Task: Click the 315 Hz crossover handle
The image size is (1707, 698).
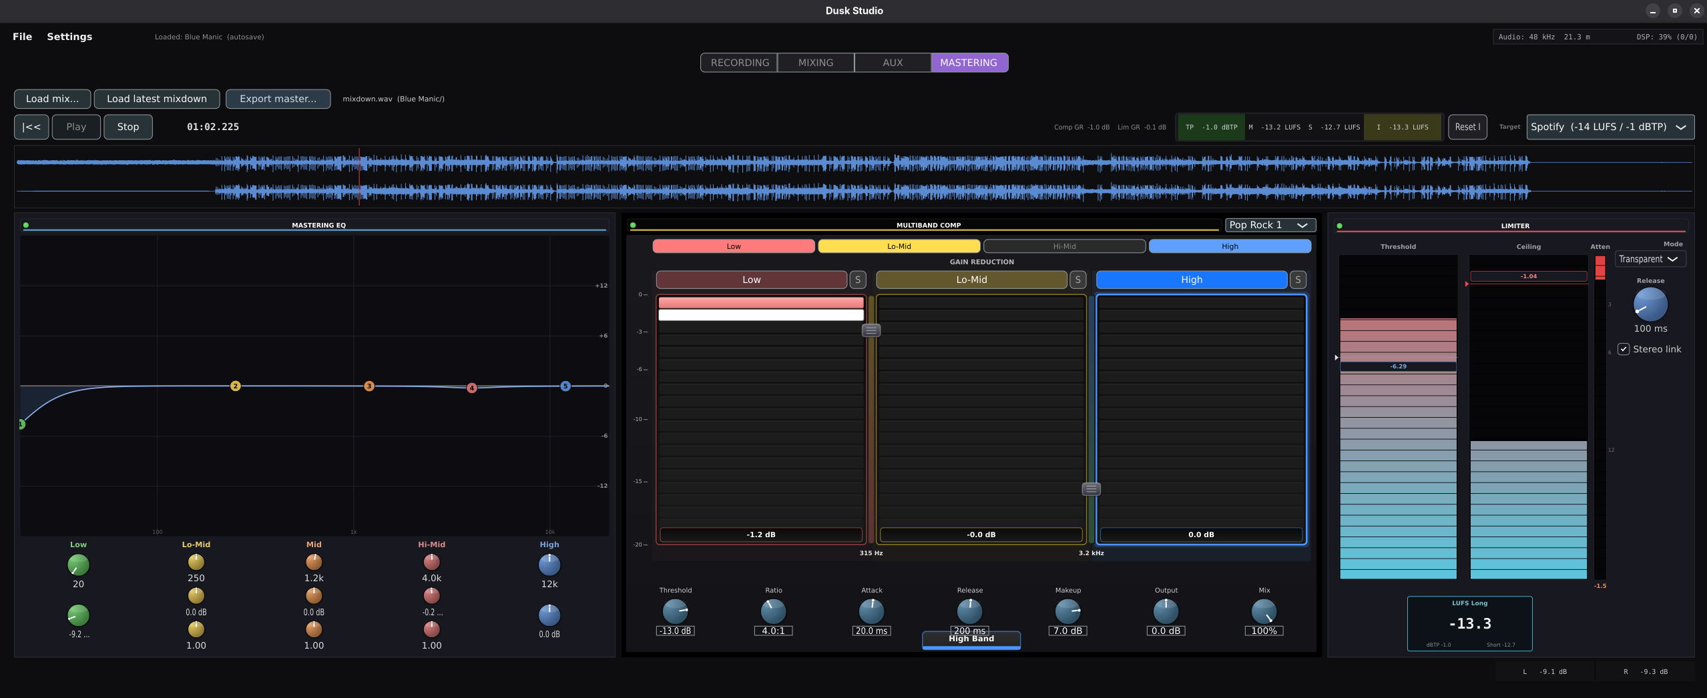Action: (871, 330)
